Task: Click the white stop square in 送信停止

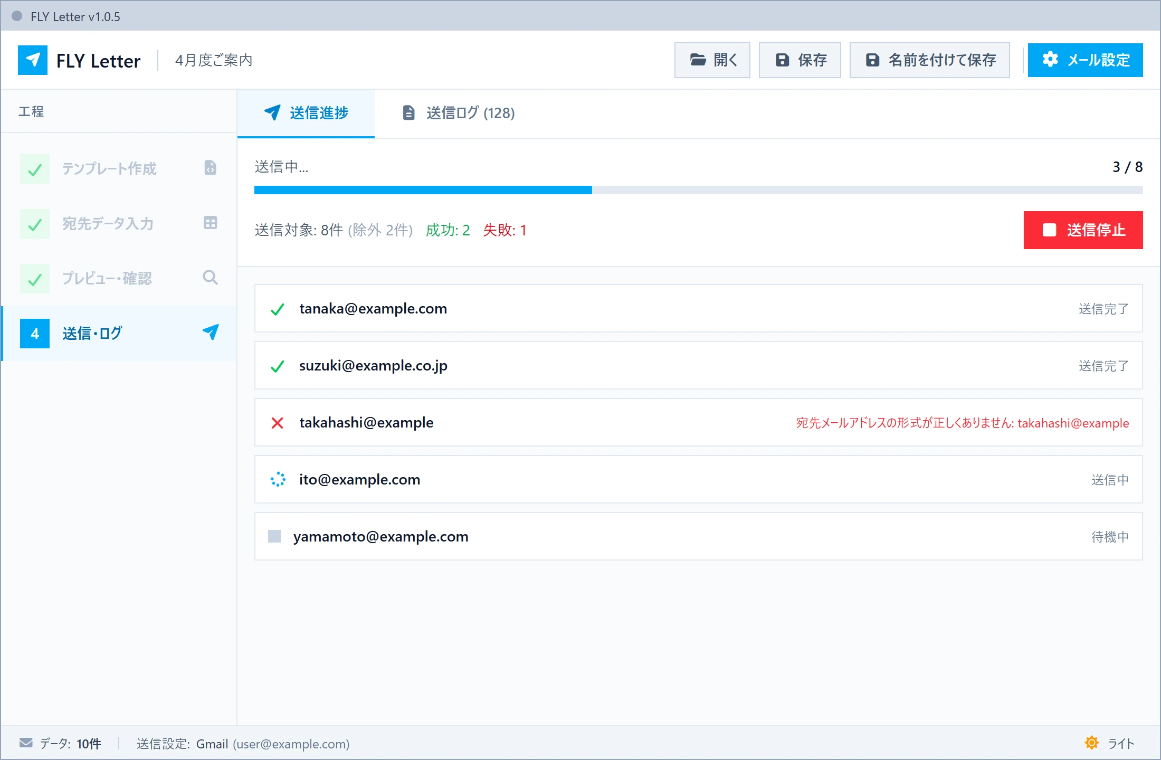Action: point(1049,230)
